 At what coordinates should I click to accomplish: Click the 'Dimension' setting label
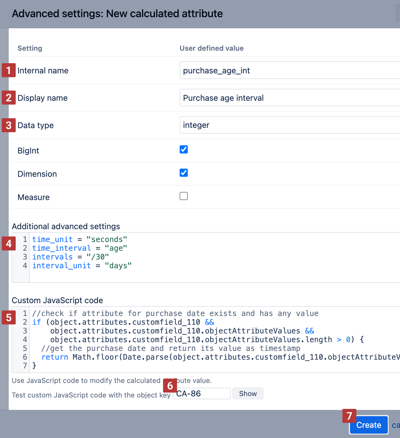click(x=37, y=174)
